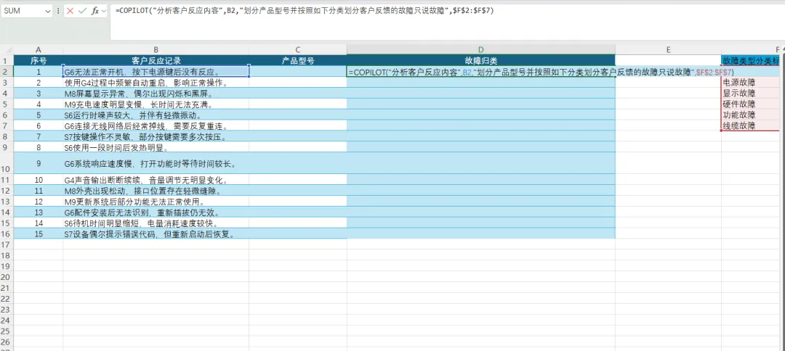
Task: Click the 功能故障 cell
Action: tap(750, 115)
